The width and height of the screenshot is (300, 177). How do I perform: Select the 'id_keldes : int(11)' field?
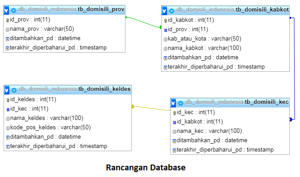33,99
